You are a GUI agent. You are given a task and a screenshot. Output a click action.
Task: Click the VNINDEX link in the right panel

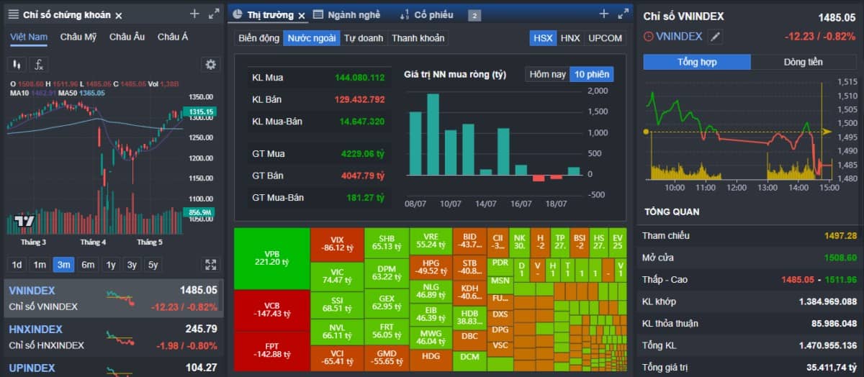pyautogui.click(x=679, y=36)
